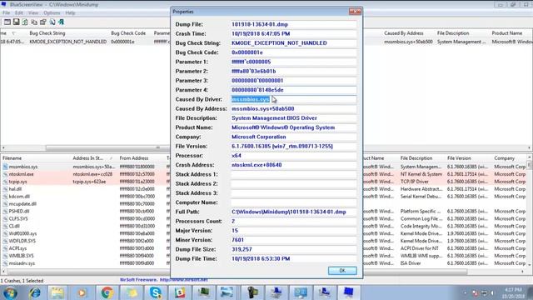
Task: Click OK in the Properties dialog
Action: point(342,271)
